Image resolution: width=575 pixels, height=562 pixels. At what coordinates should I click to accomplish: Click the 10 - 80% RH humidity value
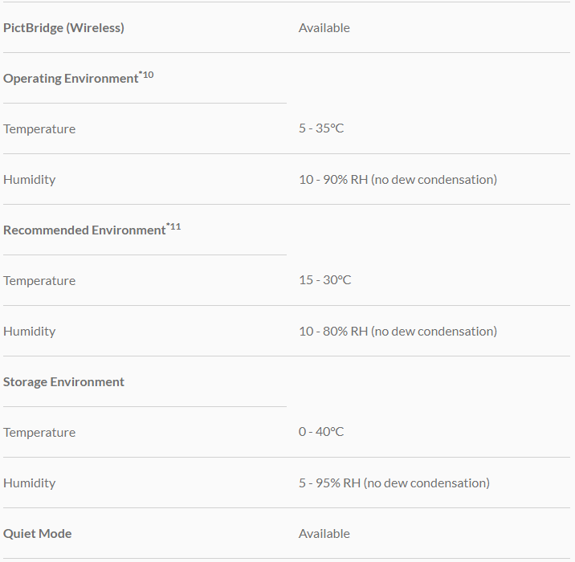pos(398,332)
